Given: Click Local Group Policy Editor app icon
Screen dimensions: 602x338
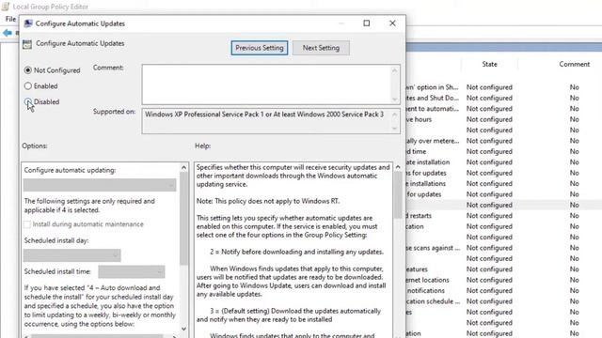Looking at the screenshot, I should click(6, 7).
